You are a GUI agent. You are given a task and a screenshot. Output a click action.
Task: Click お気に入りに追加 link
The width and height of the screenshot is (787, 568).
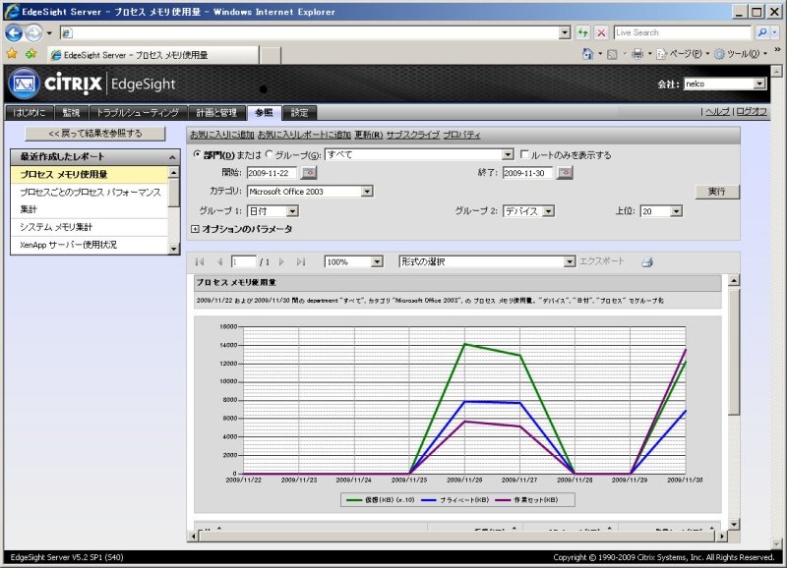point(222,135)
